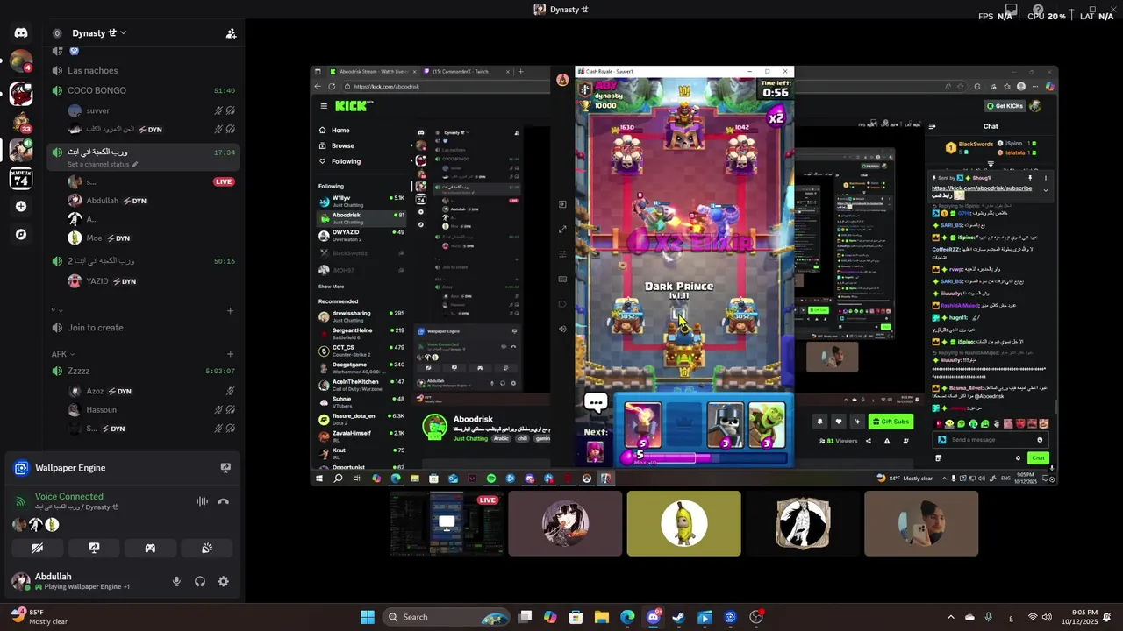Viewport: 1123px width, 631px height.
Task: Open Task View on taskbar
Action: click(x=525, y=617)
